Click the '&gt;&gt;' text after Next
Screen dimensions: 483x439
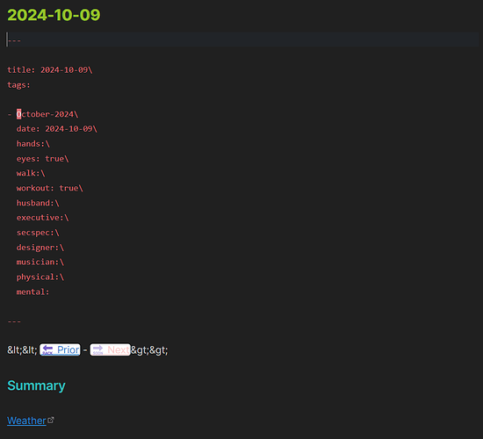tap(149, 350)
